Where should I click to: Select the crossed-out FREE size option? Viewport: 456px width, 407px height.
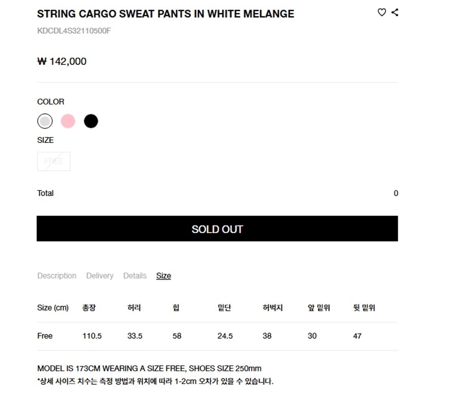coord(54,161)
